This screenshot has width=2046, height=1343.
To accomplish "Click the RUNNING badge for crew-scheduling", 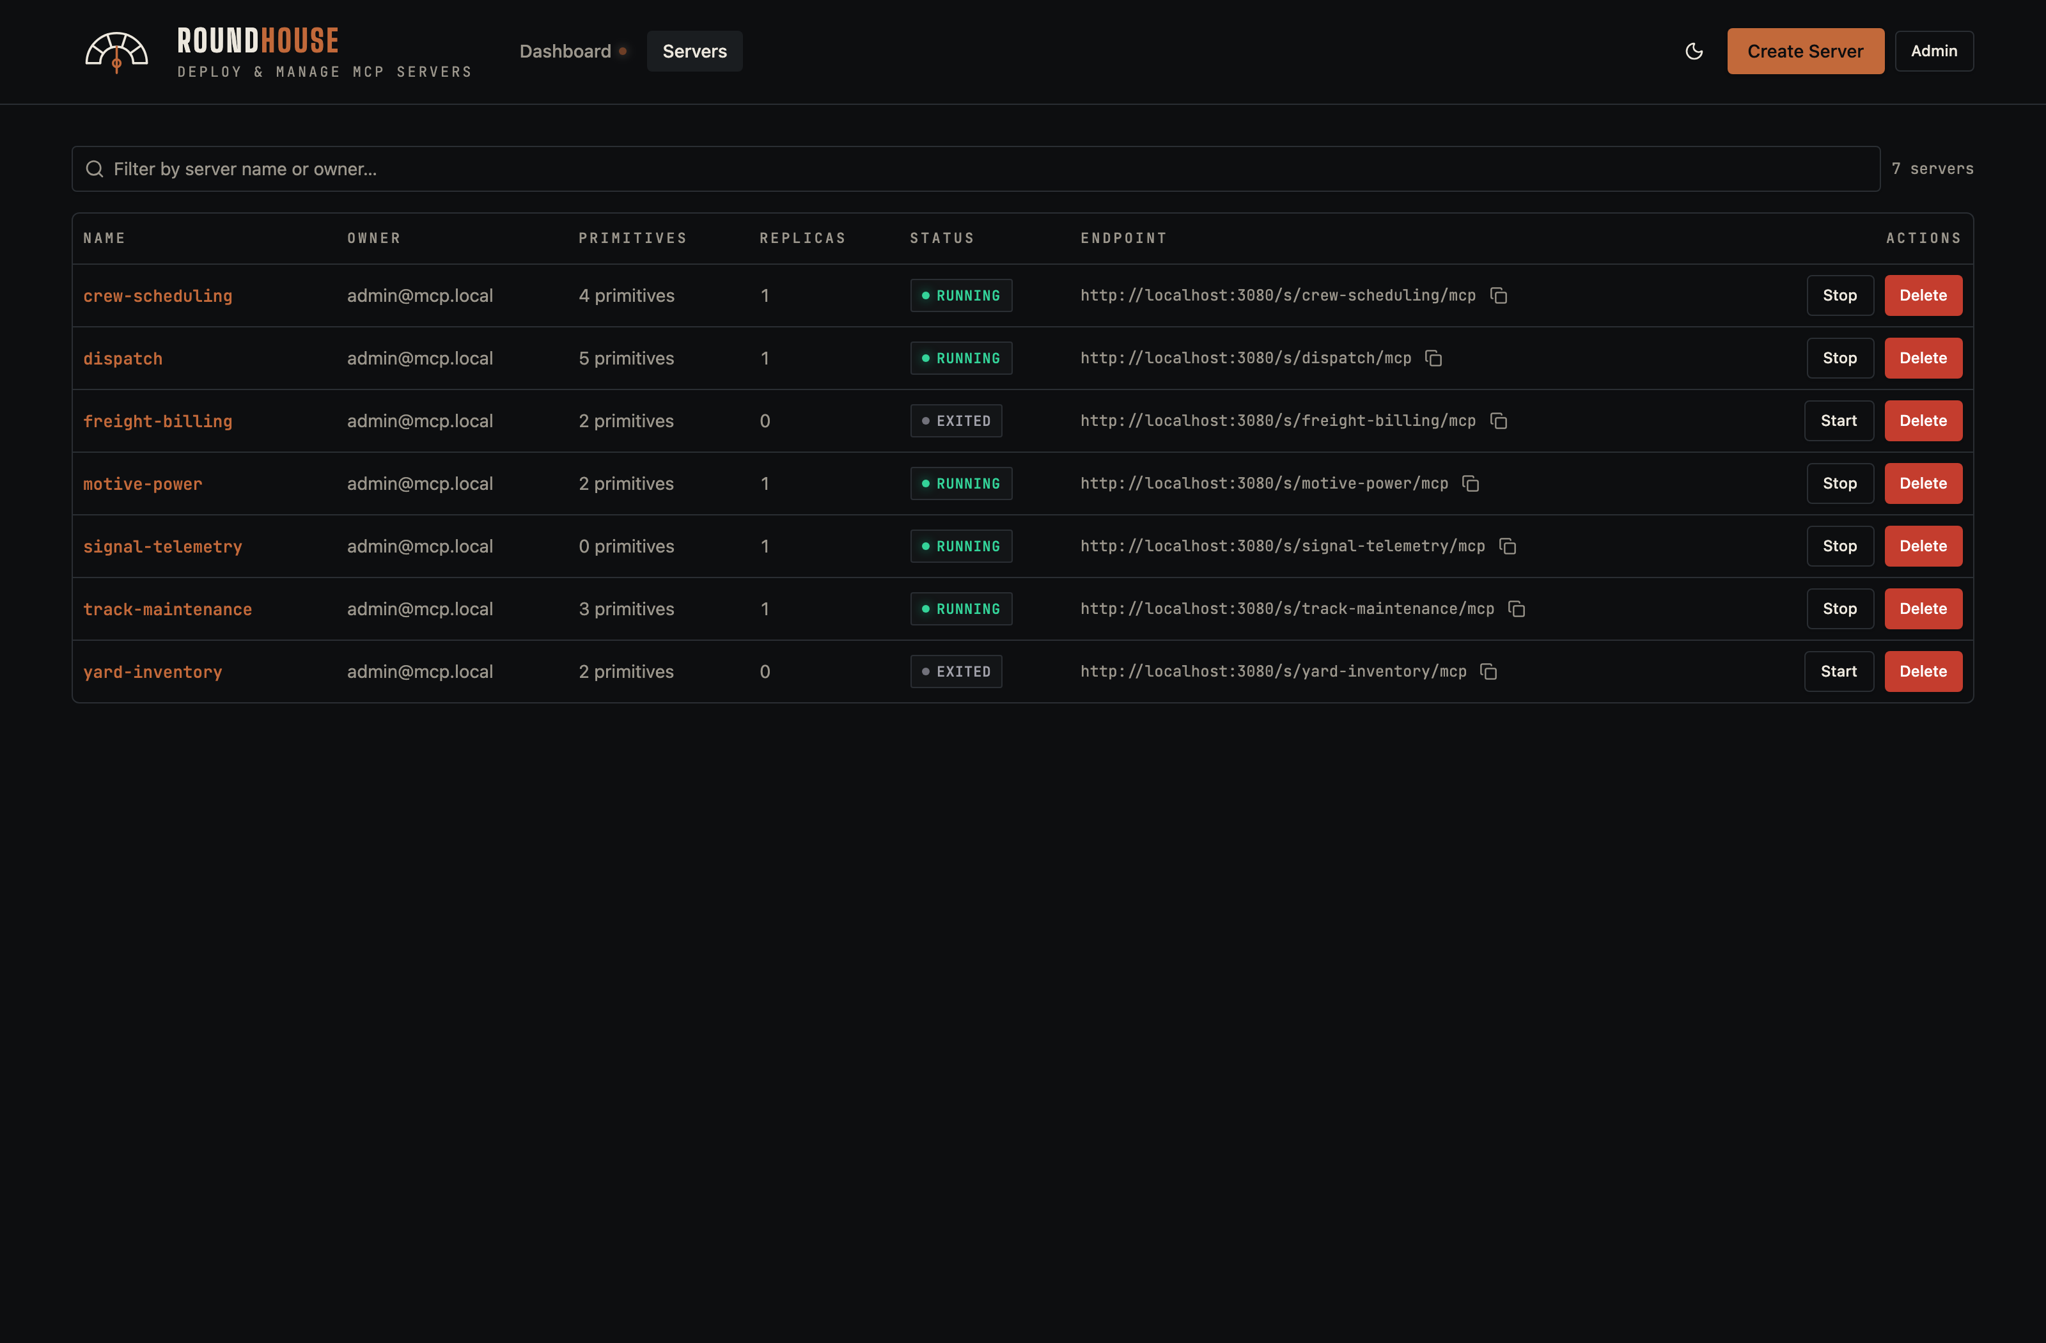I will (x=961, y=295).
